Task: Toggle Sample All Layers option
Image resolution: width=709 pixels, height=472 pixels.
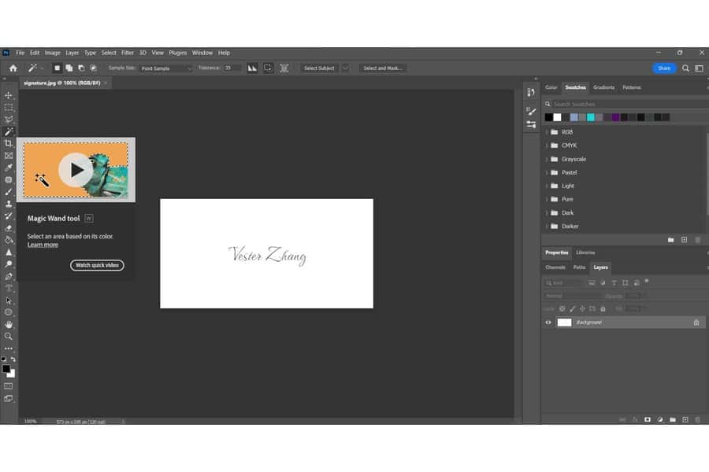Action: 284,68
